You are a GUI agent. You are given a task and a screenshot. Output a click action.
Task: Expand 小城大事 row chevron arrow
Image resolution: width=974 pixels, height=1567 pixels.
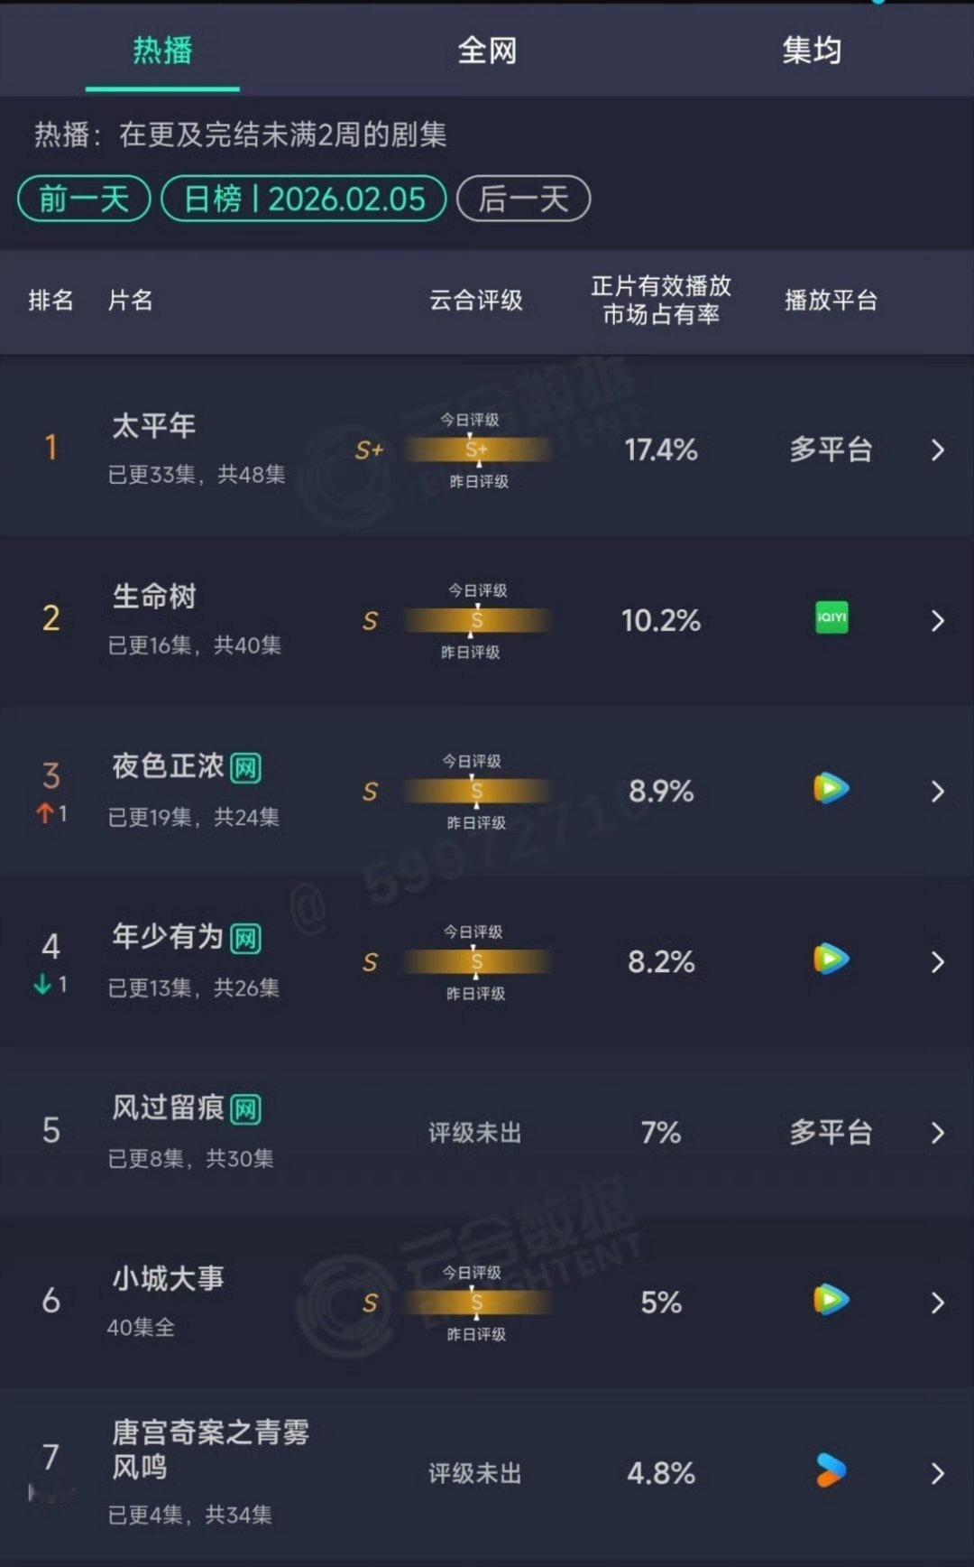[x=937, y=1303]
